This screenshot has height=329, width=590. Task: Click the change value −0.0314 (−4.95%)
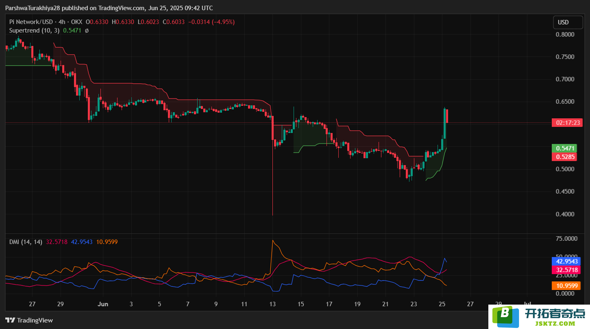pyautogui.click(x=211, y=22)
